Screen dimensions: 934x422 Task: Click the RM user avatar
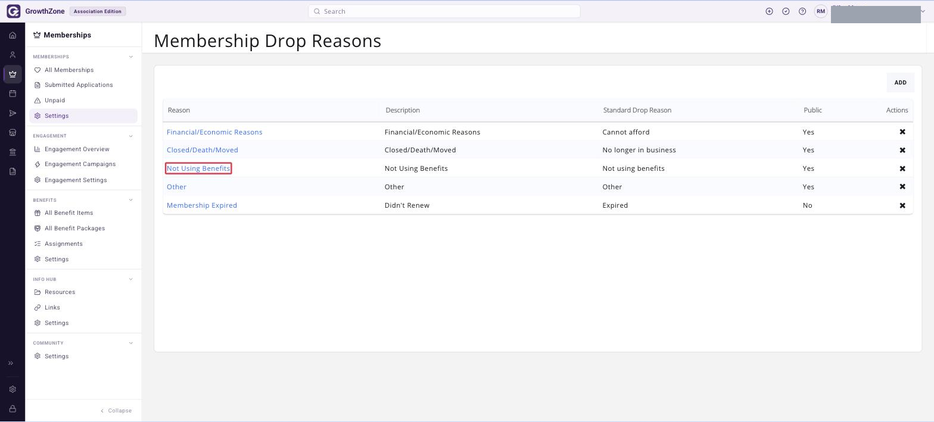click(821, 11)
